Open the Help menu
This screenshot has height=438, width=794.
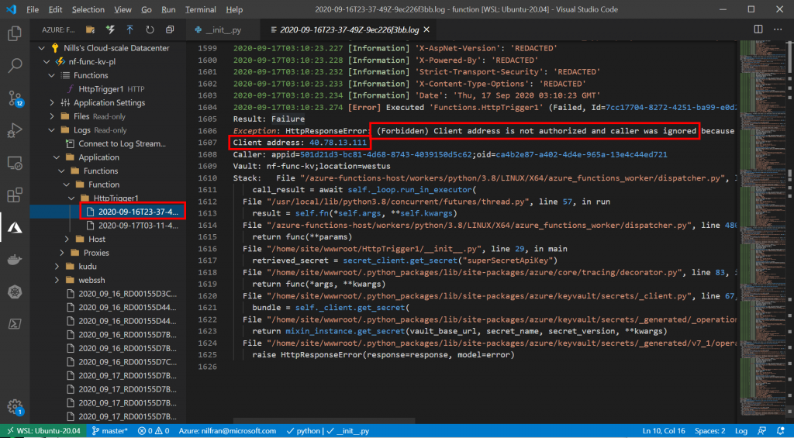234,9
